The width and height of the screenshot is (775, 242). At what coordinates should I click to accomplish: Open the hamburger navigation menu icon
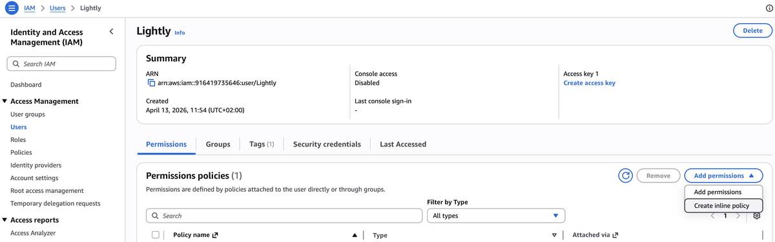pos(12,8)
